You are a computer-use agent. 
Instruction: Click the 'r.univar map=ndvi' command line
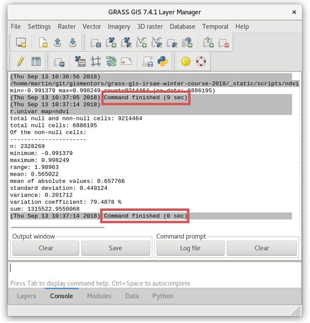[x=40, y=112]
